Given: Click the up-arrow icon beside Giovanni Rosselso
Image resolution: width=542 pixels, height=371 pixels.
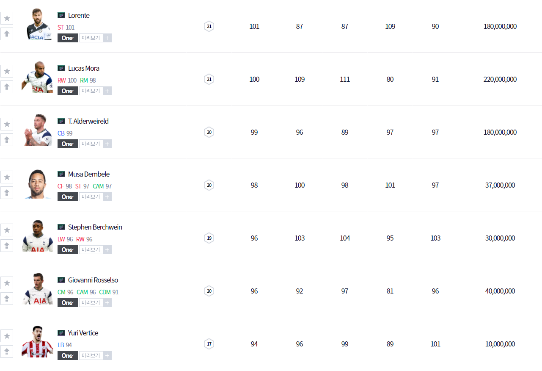Looking at the screenshot, I should (x=7, y=299).
